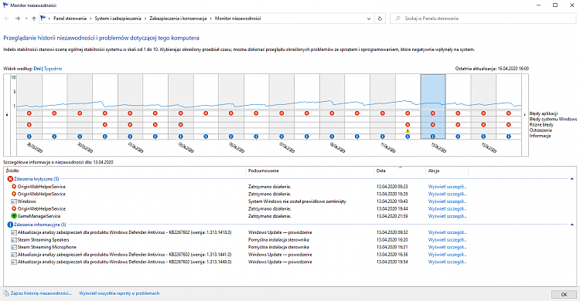Open recent locations dropdown next to Forward

pos(26,19)
